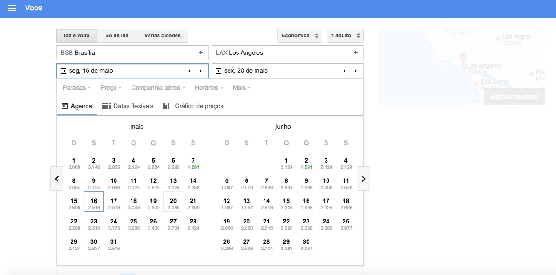The width and height of the screenshot is (556, 275).
Task: Click the calendar icon in the return date field
Action: click(x=218, y=71)
